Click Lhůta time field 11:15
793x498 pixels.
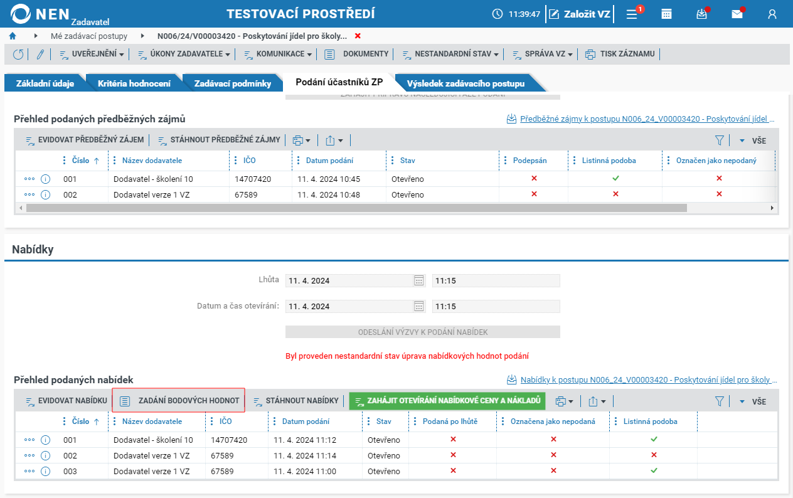click(x=496, y=280)
